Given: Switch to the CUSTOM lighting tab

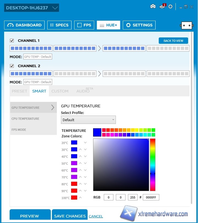Looking at the screenshot, I should pyautogui.click(x=60, y=91).
